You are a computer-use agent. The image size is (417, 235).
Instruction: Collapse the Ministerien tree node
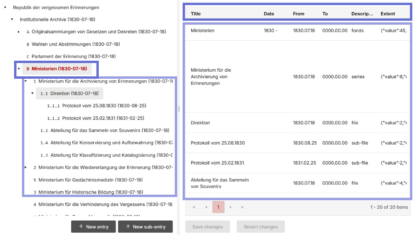[19, 69]
